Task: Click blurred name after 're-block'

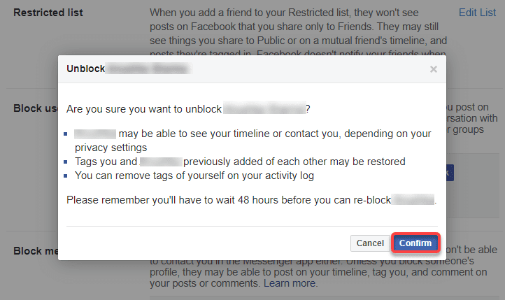Action: (413, 199)
